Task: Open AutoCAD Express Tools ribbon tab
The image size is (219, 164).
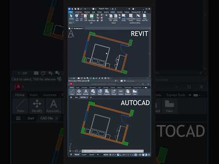Action: pyautogui.click(x=137, y=87)
